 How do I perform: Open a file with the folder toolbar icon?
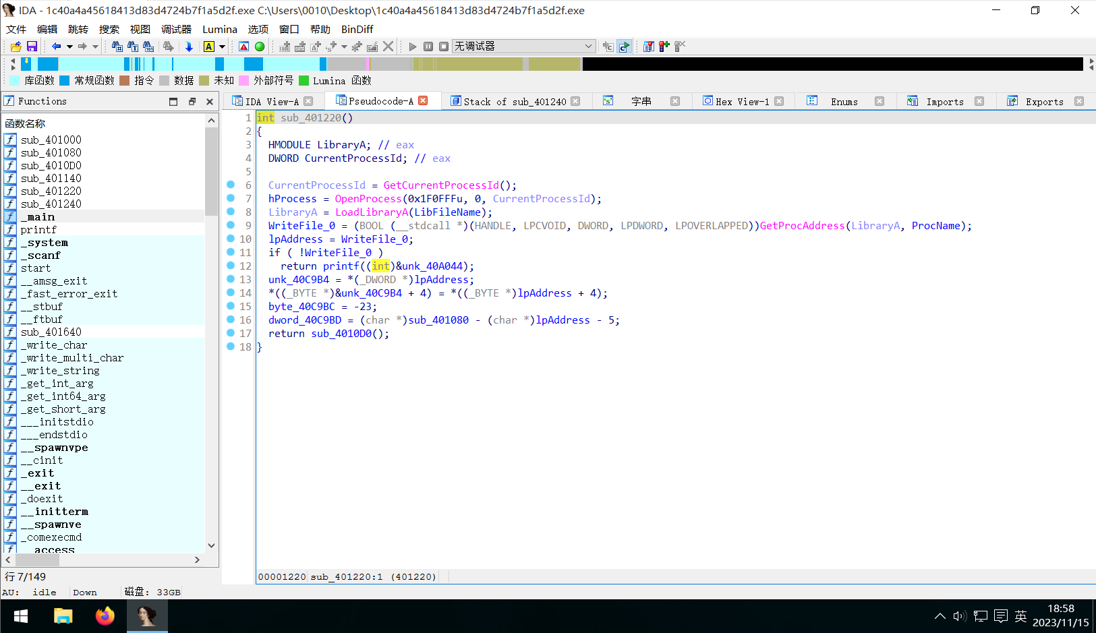point(16,47)
